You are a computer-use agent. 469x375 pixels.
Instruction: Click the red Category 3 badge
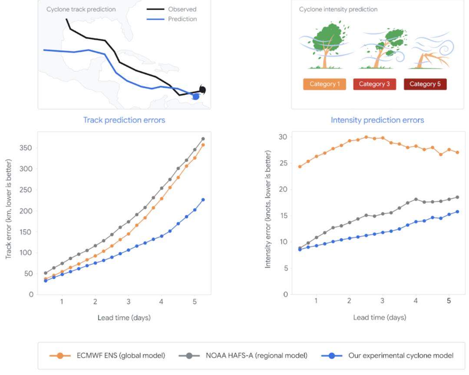(x=374, y=84)
